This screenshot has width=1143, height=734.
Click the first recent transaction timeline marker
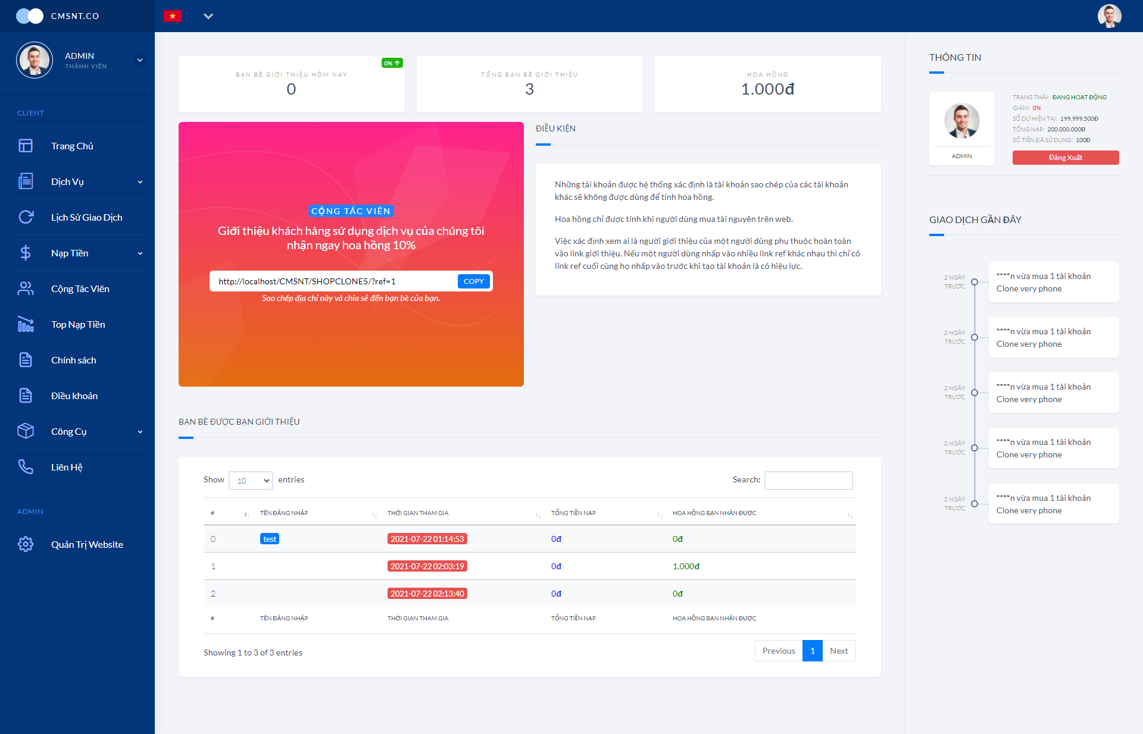point(975,282)
